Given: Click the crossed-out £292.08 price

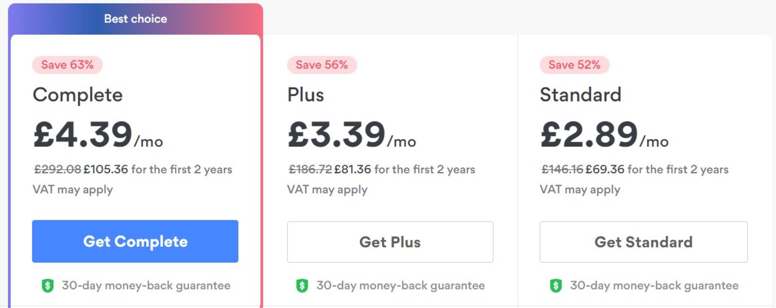Looking at the screenshot, I should click(x=58, y=169).
